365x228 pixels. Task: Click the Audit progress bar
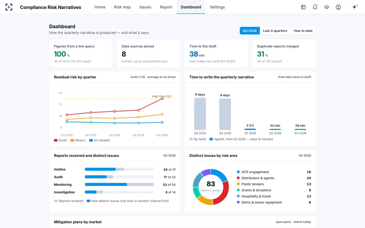(119, 177)
